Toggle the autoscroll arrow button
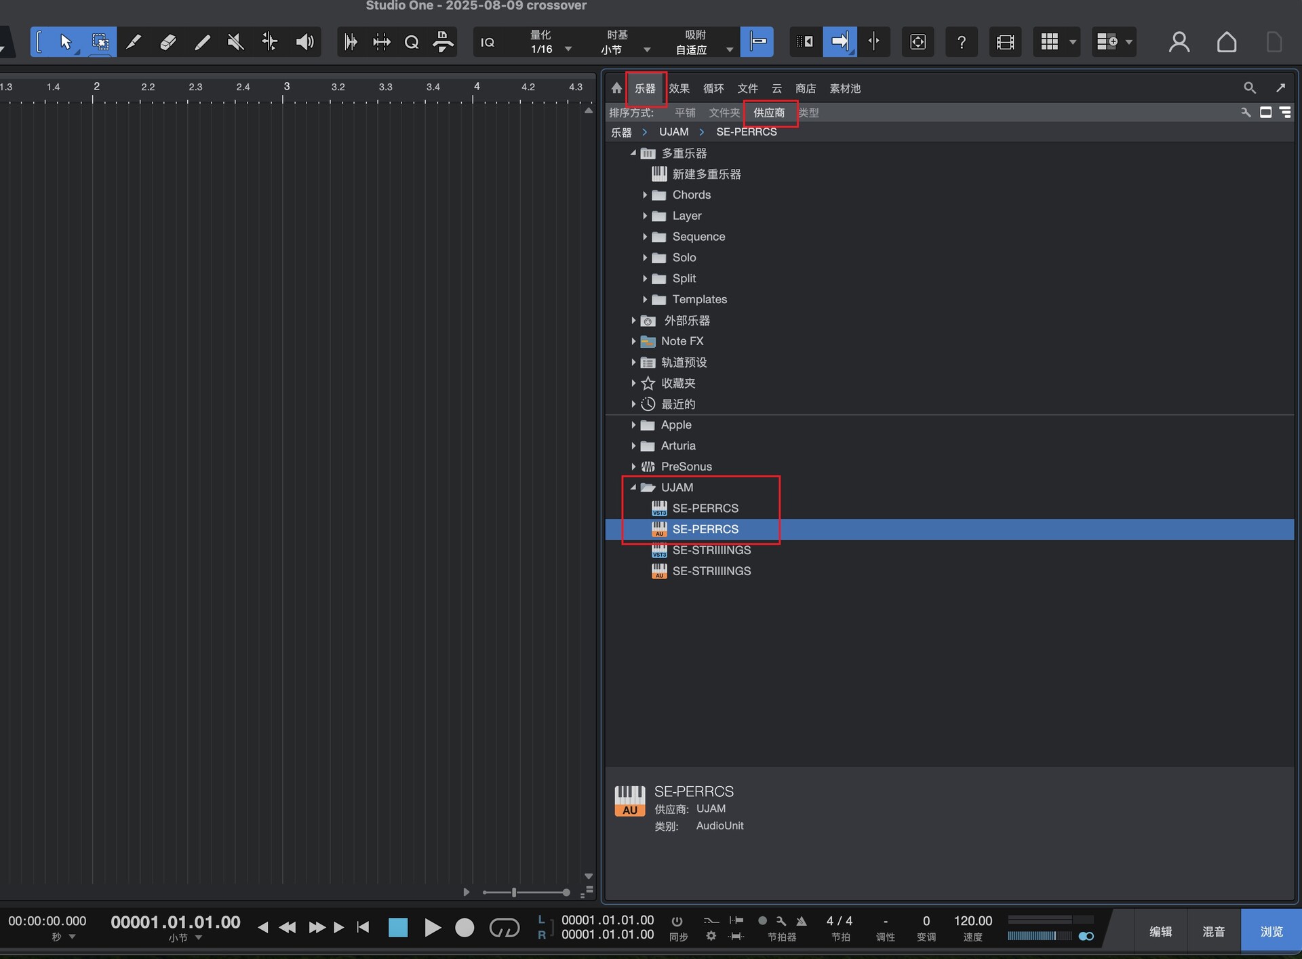 (x=840, y=42)
